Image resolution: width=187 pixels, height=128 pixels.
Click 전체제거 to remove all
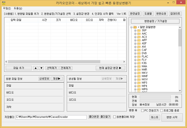[66, 68]
